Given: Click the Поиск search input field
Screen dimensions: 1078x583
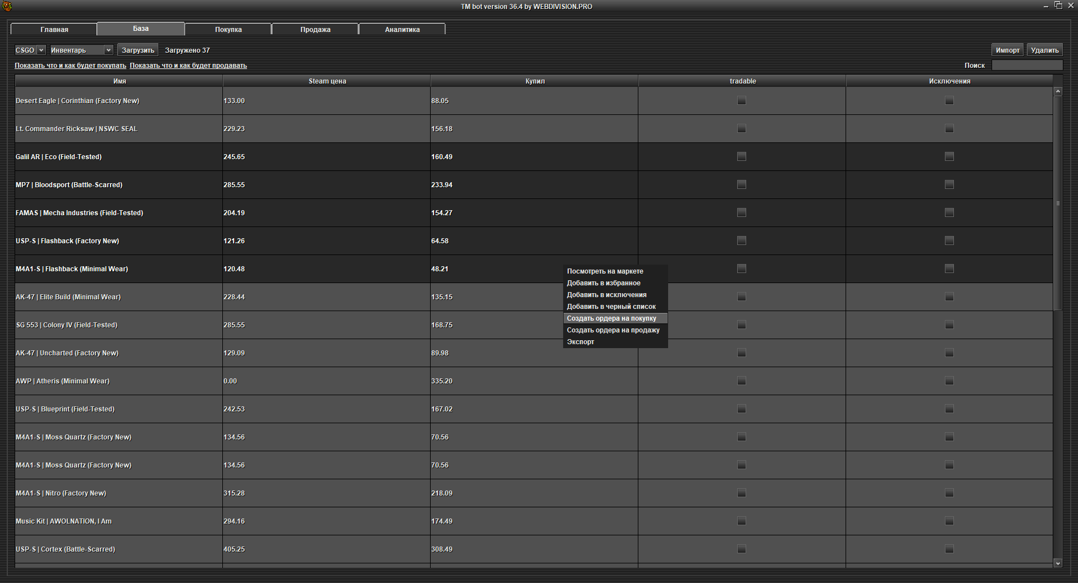Looking at the screenshot, I should [1027, 66].
